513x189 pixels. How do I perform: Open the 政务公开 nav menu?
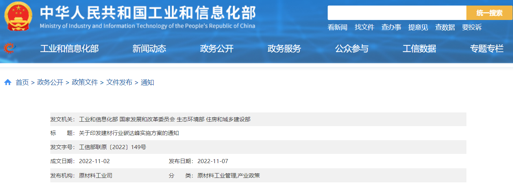click(217, 48)
